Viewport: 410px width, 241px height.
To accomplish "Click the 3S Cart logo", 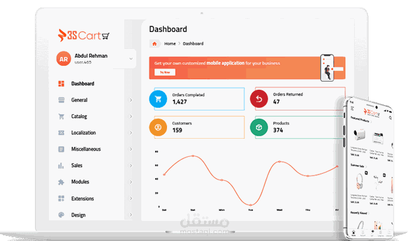I will tap(84, 35).
